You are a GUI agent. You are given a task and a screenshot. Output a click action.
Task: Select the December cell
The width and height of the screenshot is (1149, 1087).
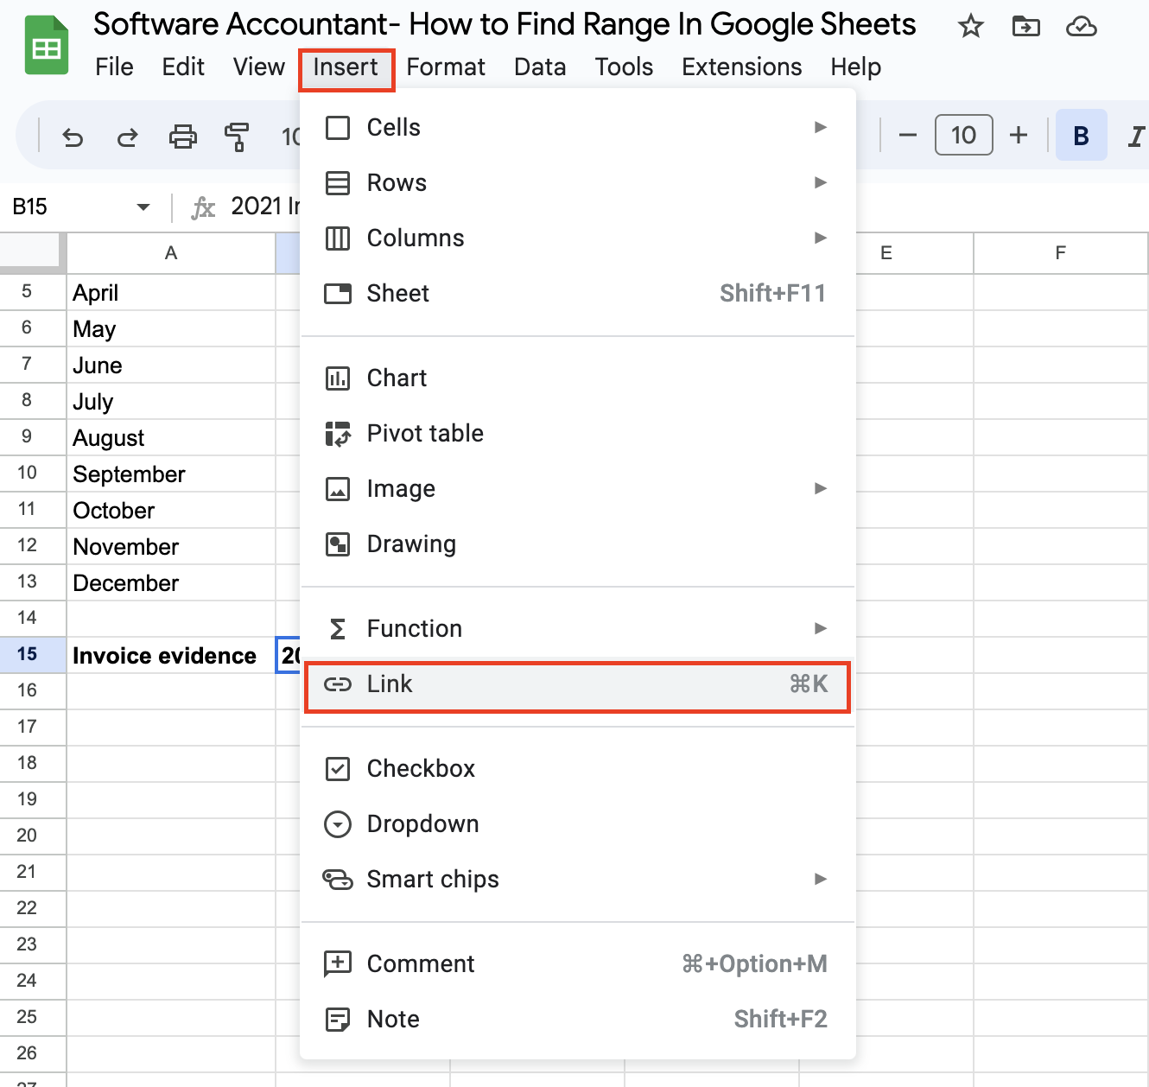tap(171, 583)
